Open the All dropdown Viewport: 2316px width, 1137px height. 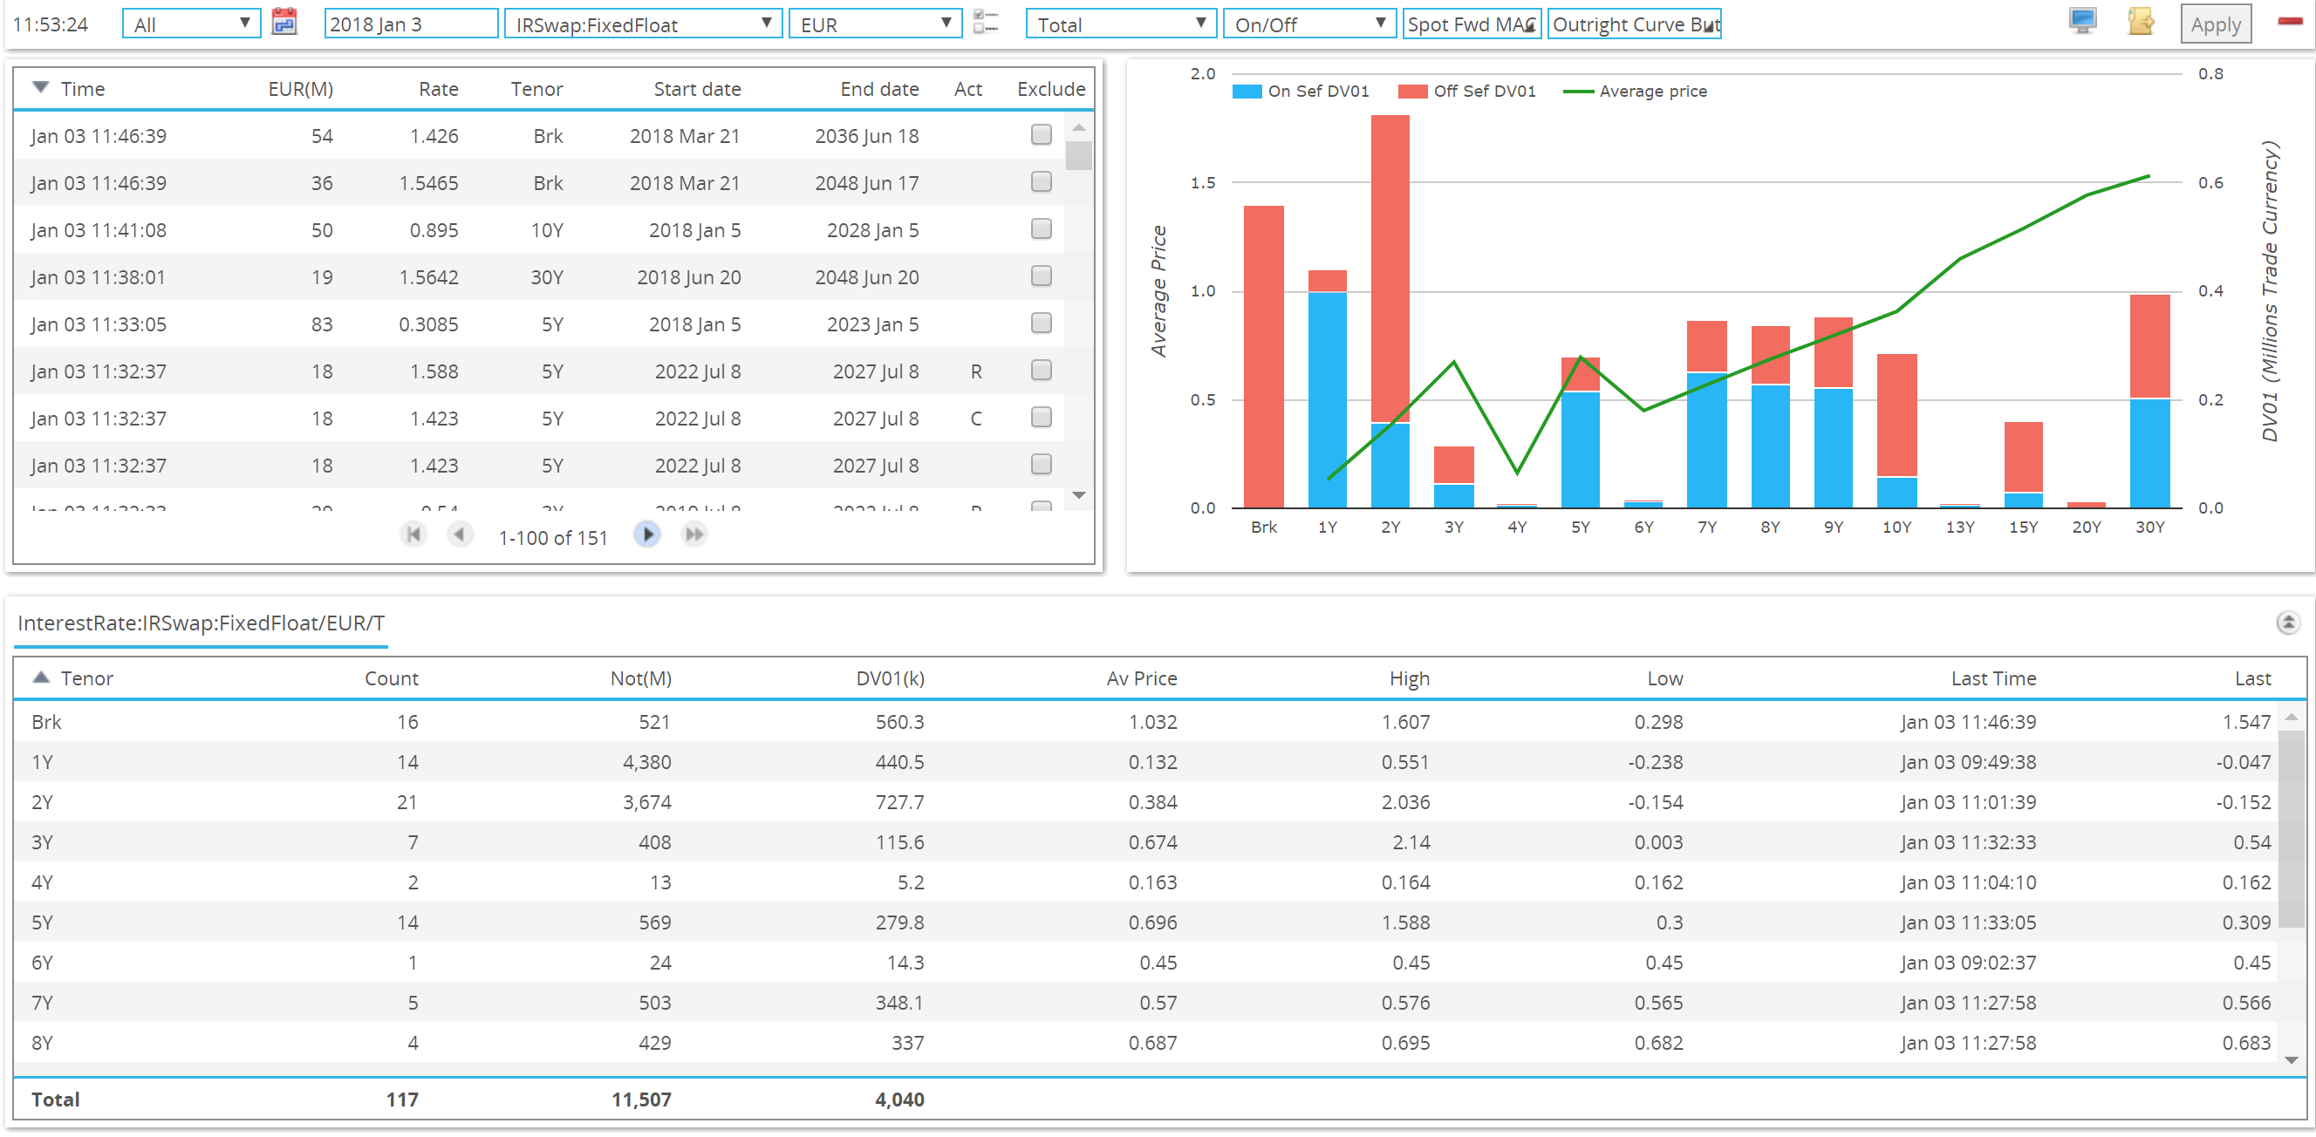191,24
